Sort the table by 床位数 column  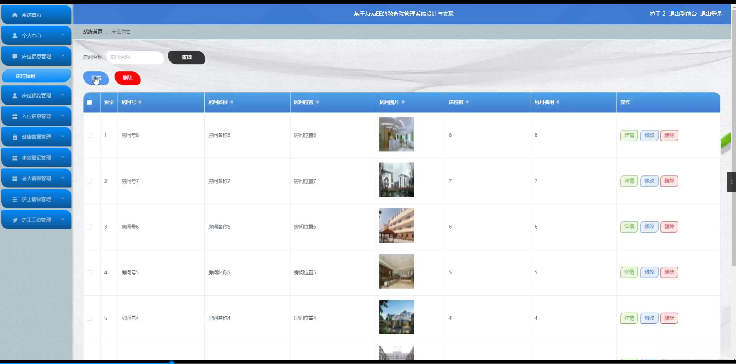[x=467, y=102]
